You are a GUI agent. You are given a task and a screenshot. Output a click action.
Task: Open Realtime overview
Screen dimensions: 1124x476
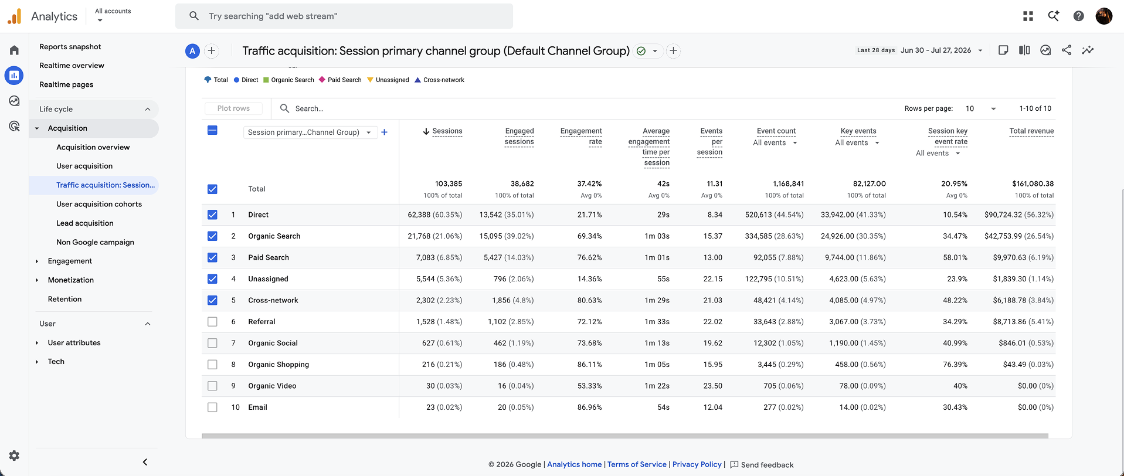pyautogui.click(x=72, y=66)
